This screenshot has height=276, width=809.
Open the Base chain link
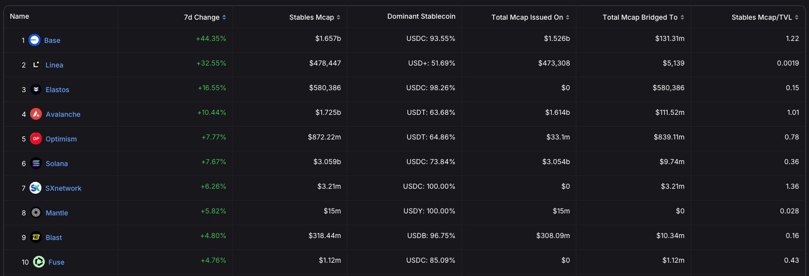[52, 40]
